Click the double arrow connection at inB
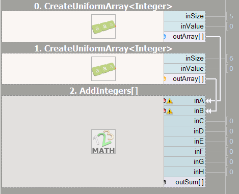 [x=208, y=111]
